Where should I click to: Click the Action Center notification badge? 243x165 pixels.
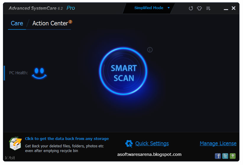[x=70, y=22]
